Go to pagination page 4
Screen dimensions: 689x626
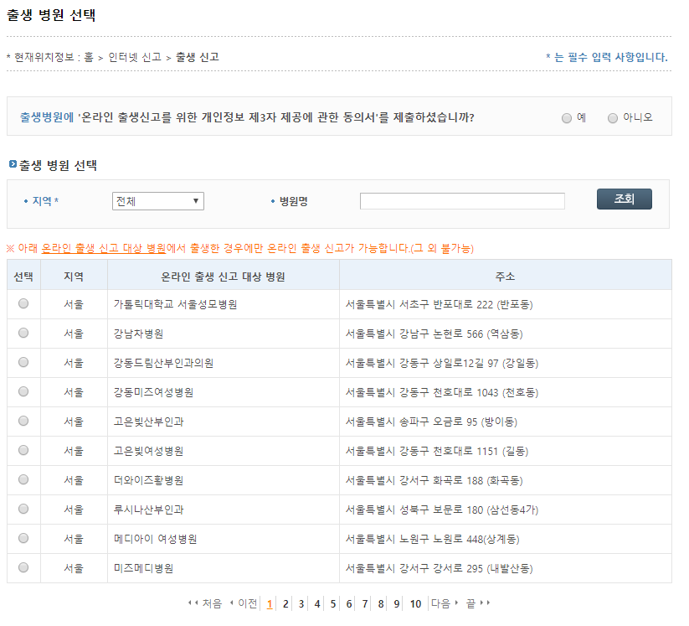point(317,603)
